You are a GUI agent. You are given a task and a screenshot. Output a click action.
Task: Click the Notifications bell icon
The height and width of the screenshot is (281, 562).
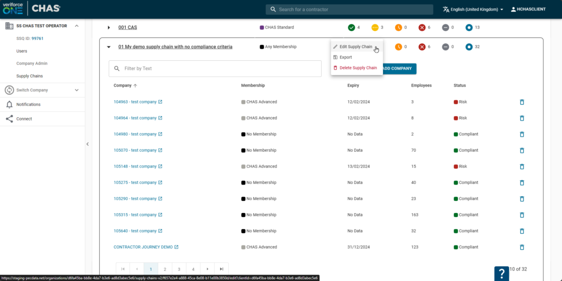point(9,105)
